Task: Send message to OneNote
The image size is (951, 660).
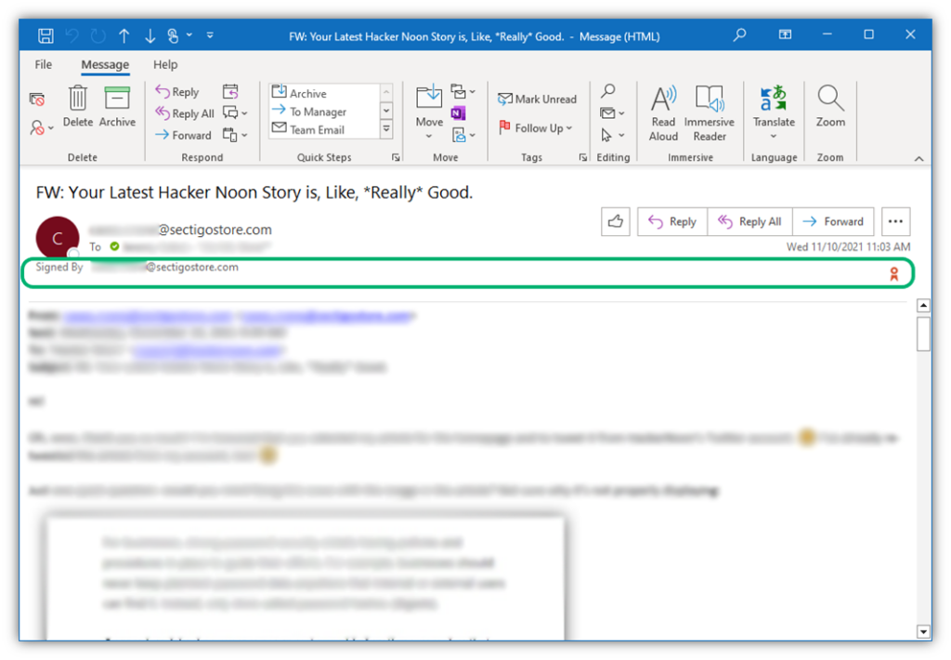Action: point(458,112)
